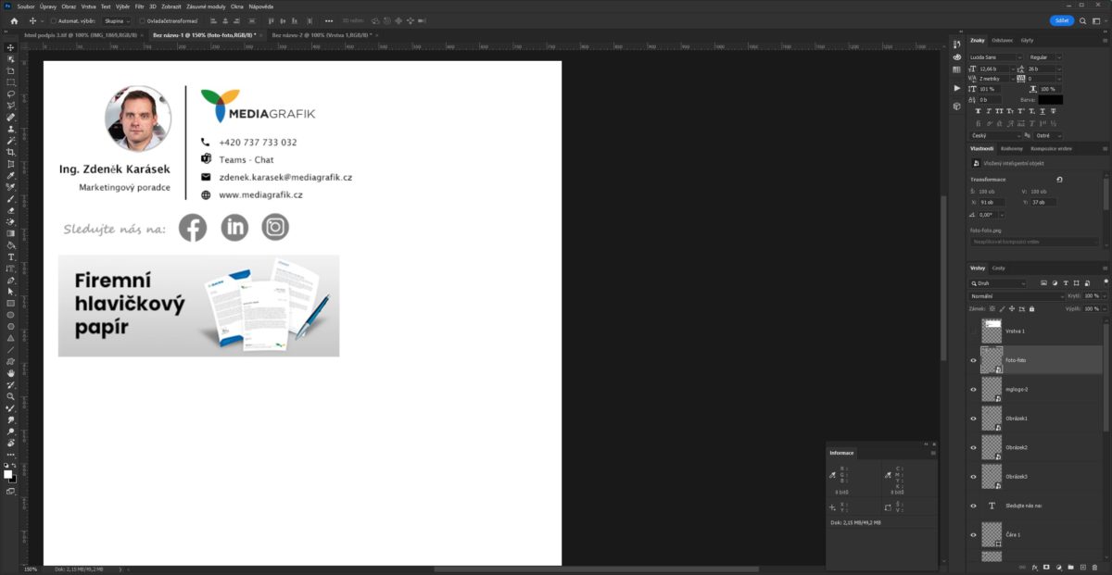Select the Zoom tool in the toolbox

[10, 396]
